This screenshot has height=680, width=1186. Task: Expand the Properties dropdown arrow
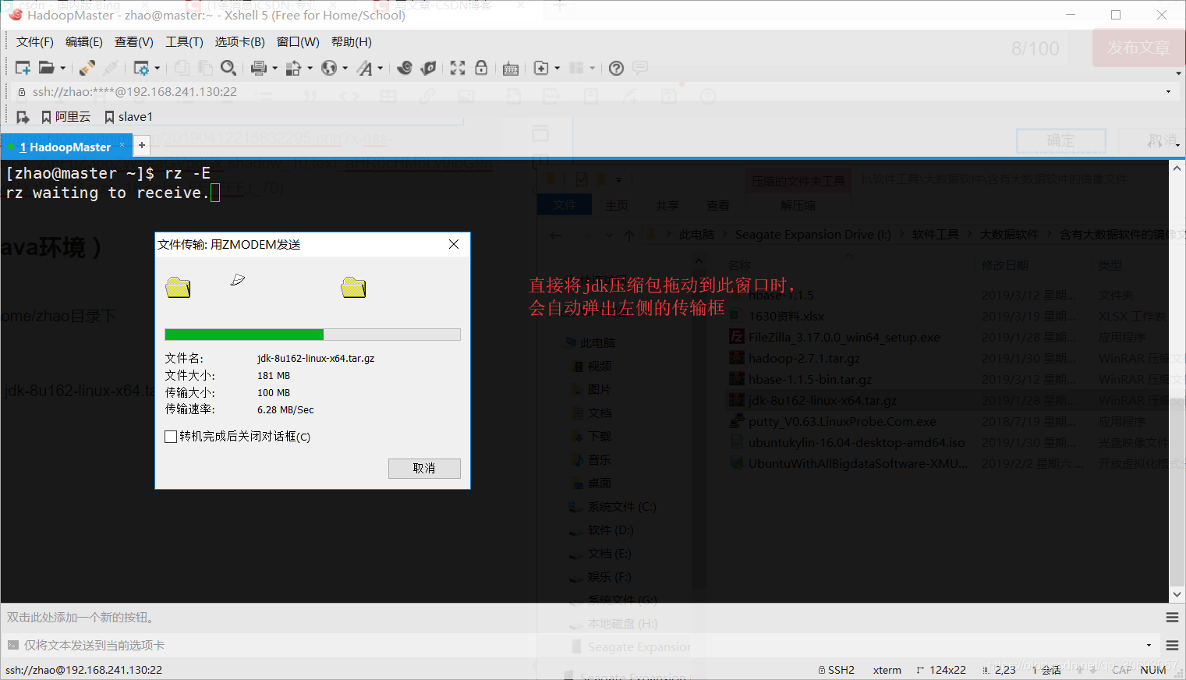click(x=158, y=68)
